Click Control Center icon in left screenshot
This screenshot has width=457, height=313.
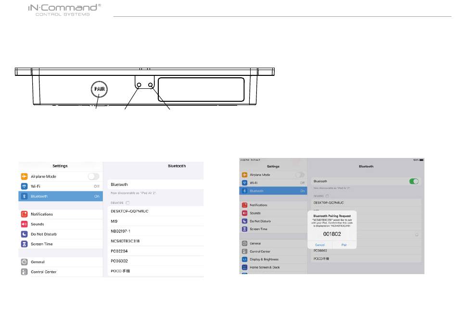pyautogui.click(x=24, y=272)
